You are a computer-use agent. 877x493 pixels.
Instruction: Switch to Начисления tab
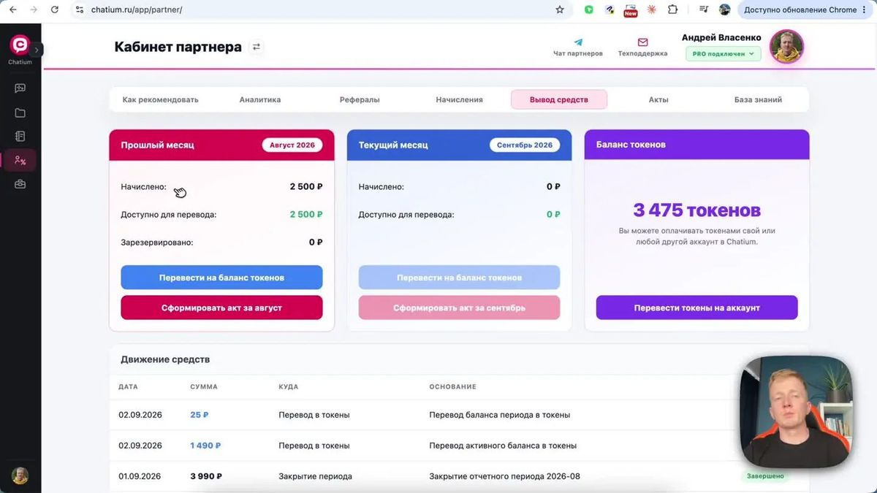[459, 99]
